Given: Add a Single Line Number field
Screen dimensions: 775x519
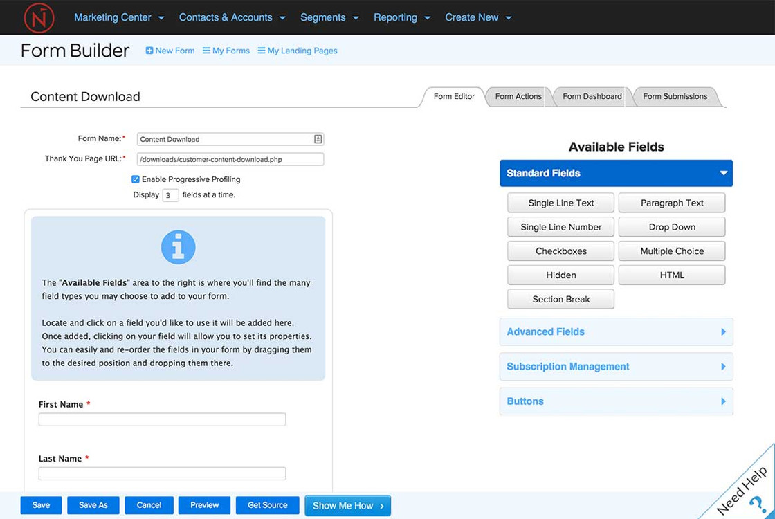Looking at the screenshot, I should [x=561, y=227].
